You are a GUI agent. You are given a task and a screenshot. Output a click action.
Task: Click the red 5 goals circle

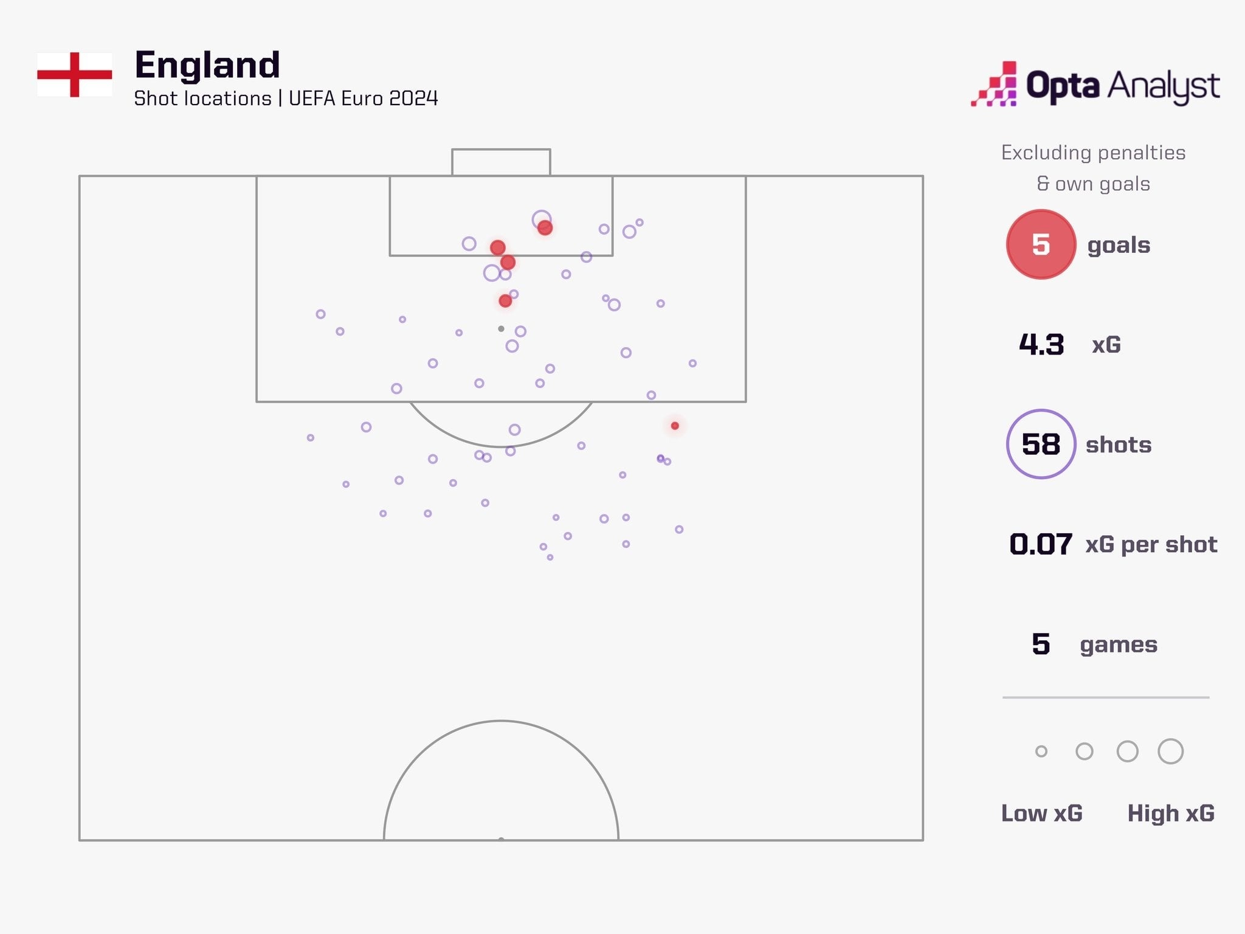point(1041,244)
